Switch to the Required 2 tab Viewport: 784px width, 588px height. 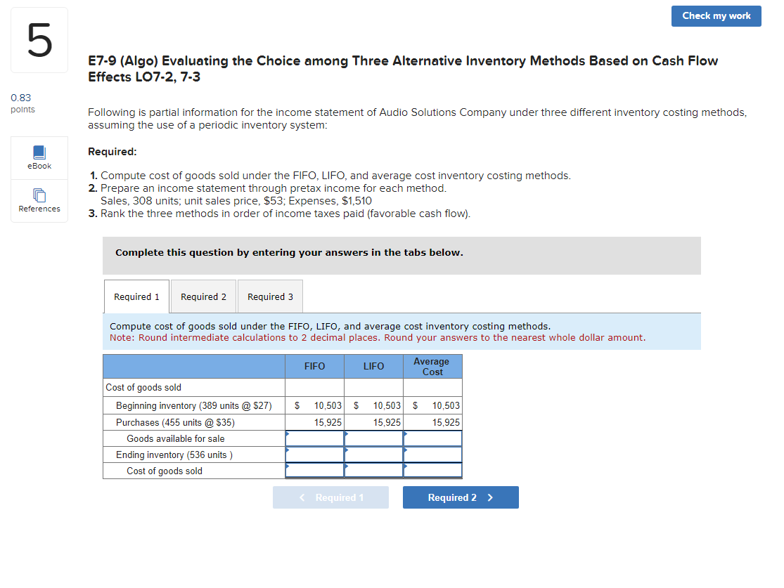pyautogui.click(x=203, y=296)
